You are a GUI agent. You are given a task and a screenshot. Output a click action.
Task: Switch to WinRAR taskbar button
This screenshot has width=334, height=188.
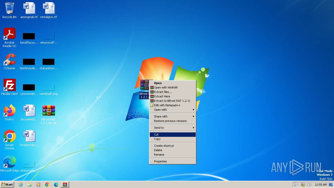tap(65, 185)
